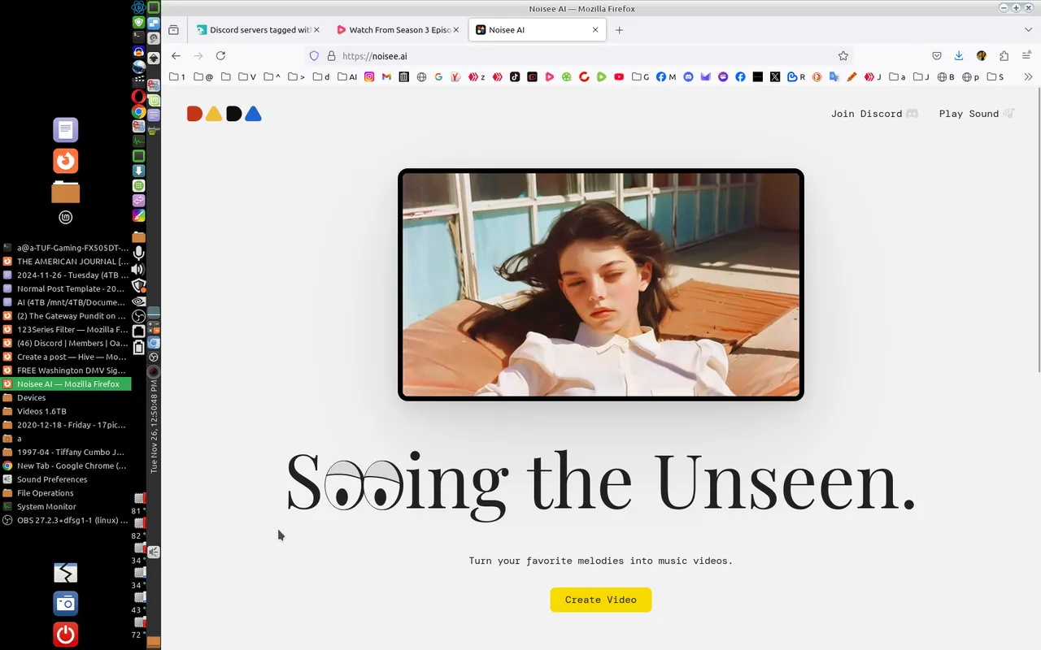Image resolution: width=1041 pixels, height=650 pixels.
Task: Show site information via the padlock icon
Action: pyautogui.click(x=331, y=56)
